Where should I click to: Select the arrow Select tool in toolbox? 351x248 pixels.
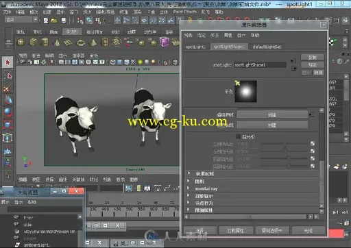[x=8, y=62]
